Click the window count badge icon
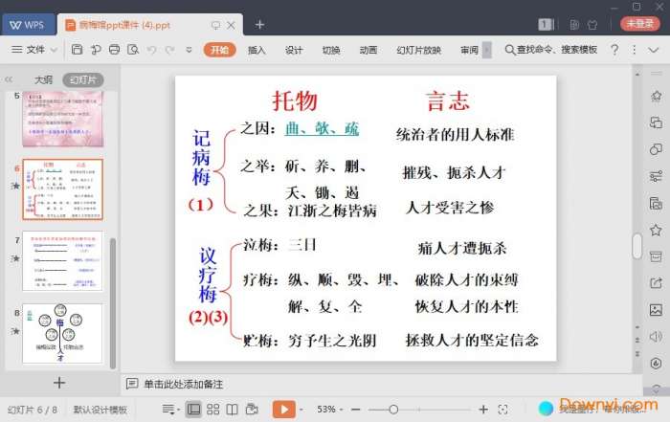670x422 pixels. click(x=546, y=24)
